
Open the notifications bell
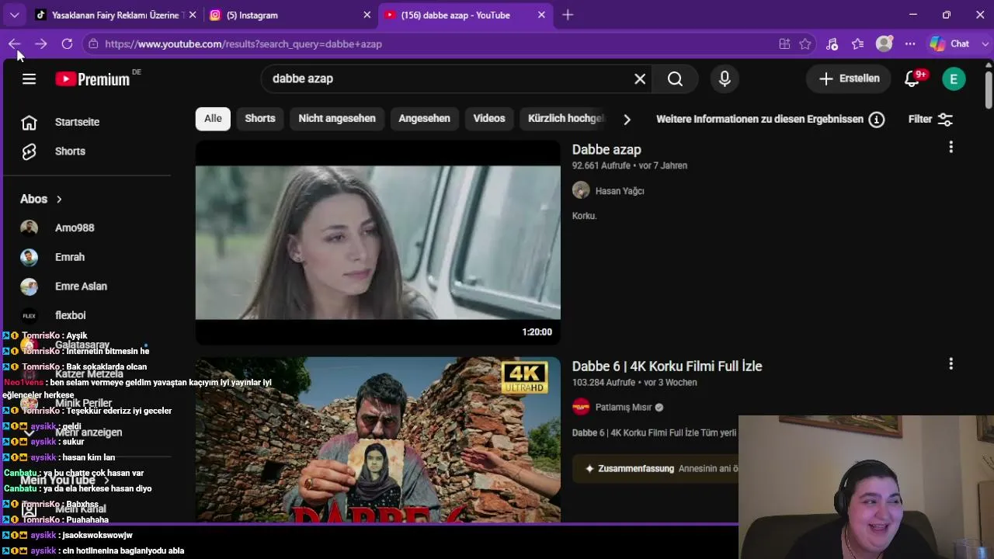click(912, 78)
